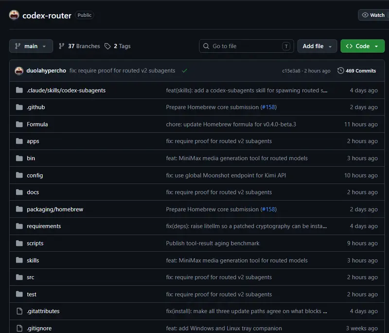Click folder icon of src row
This screenshot has height=333, width=389.
(19, 277)
